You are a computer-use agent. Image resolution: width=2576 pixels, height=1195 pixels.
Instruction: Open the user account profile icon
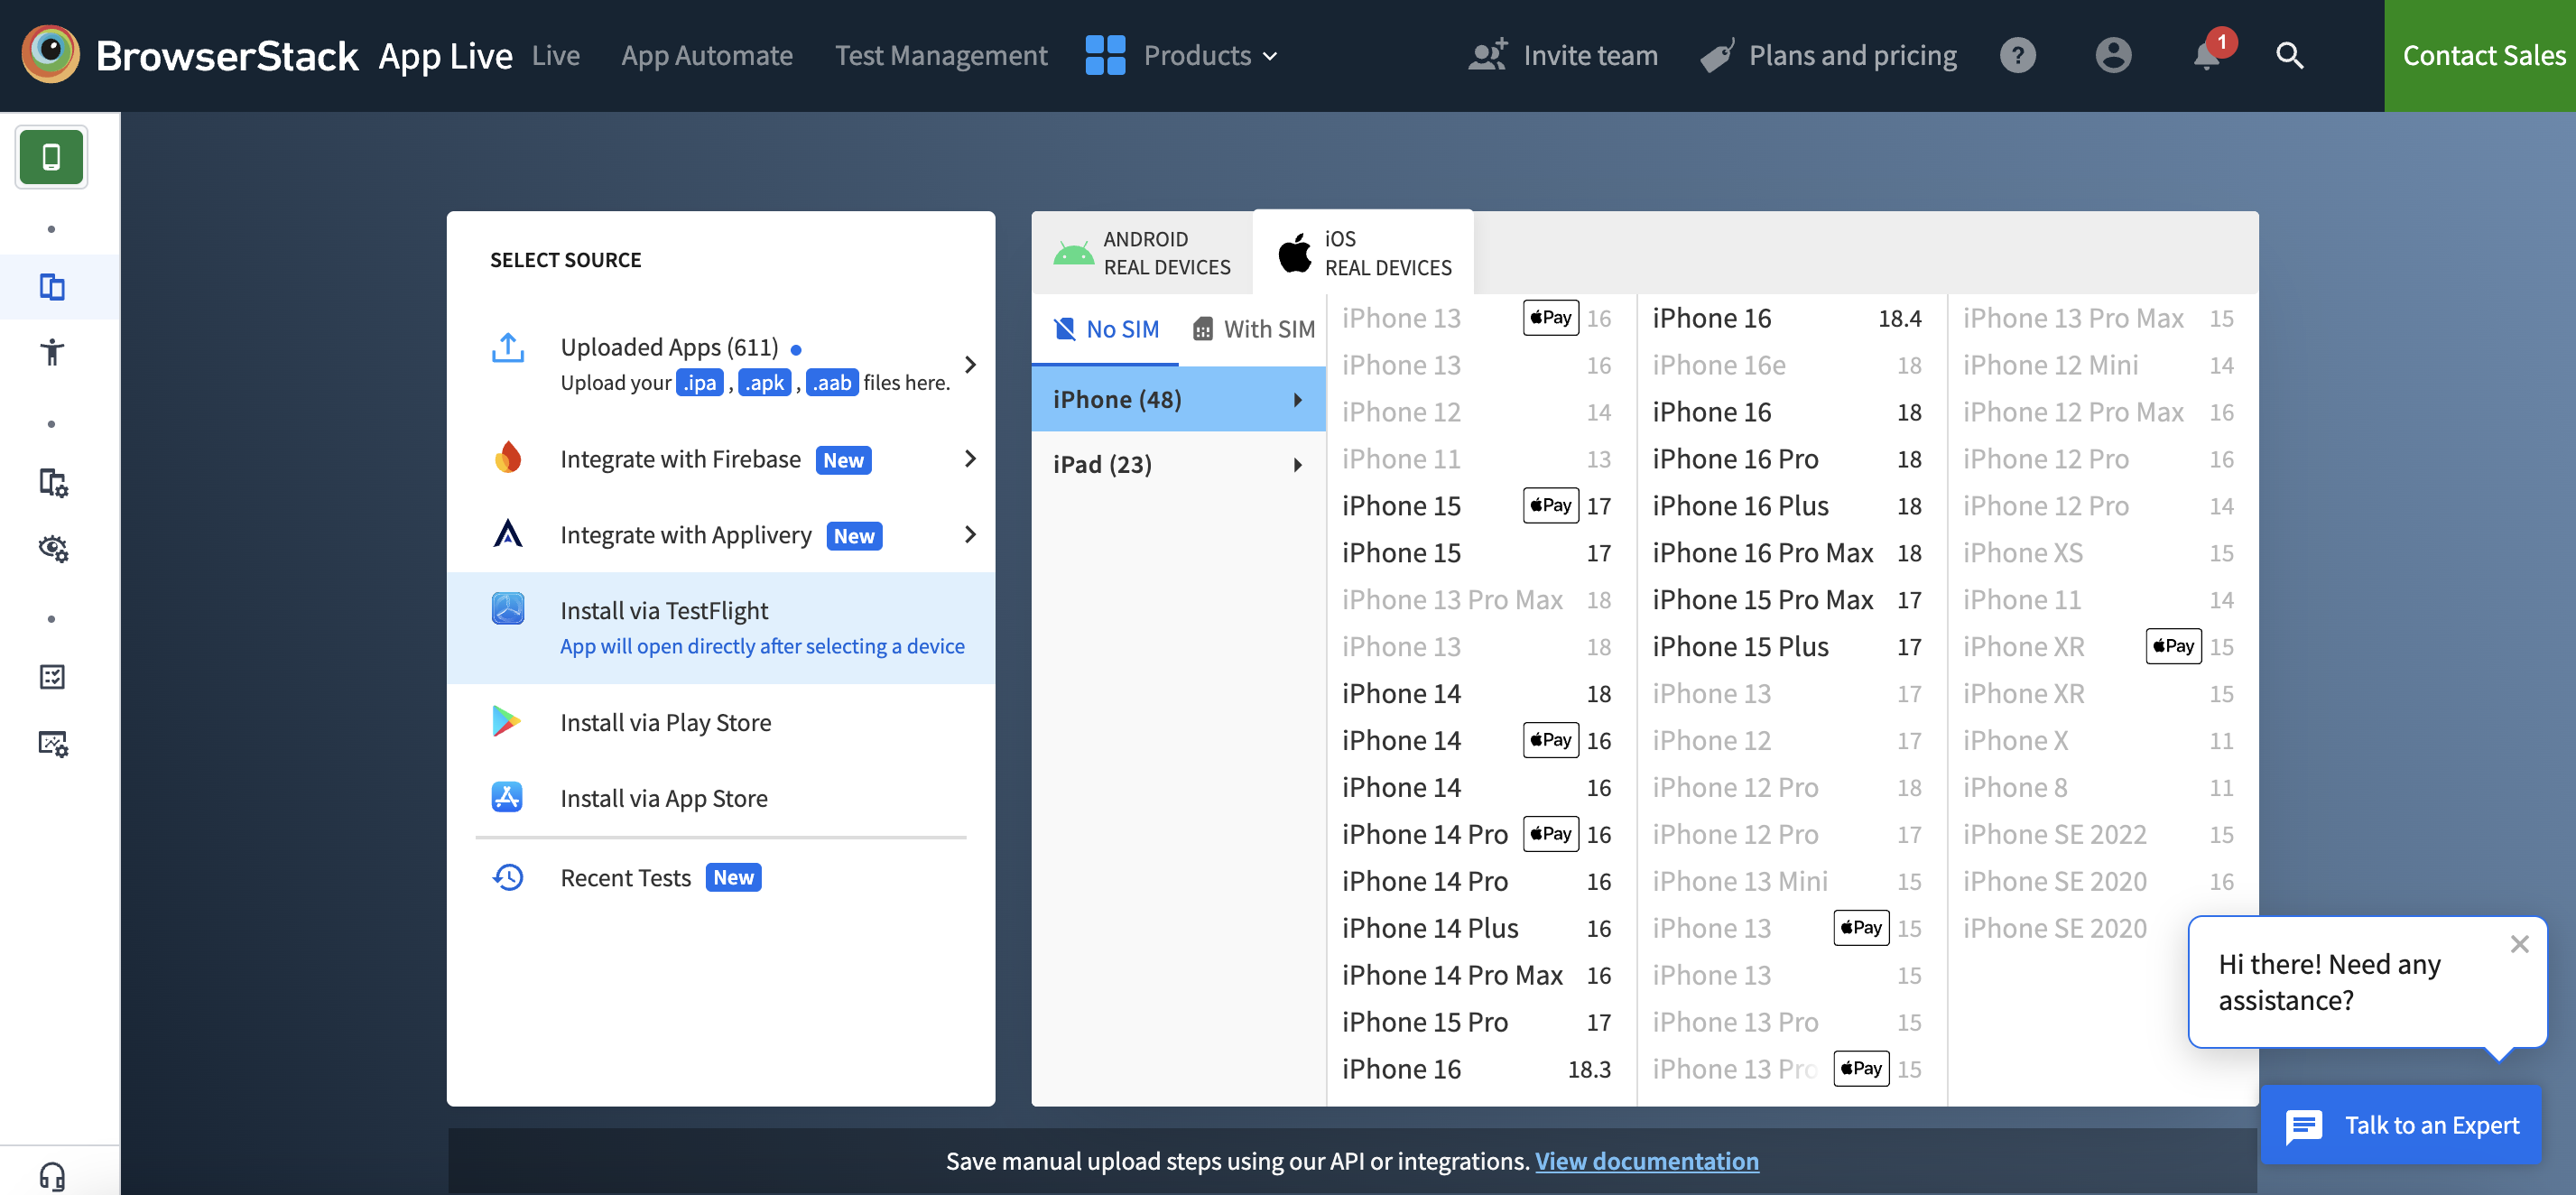pos(2113,55)
